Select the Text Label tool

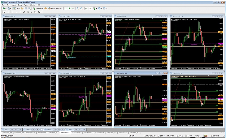(x=35, y=12)
